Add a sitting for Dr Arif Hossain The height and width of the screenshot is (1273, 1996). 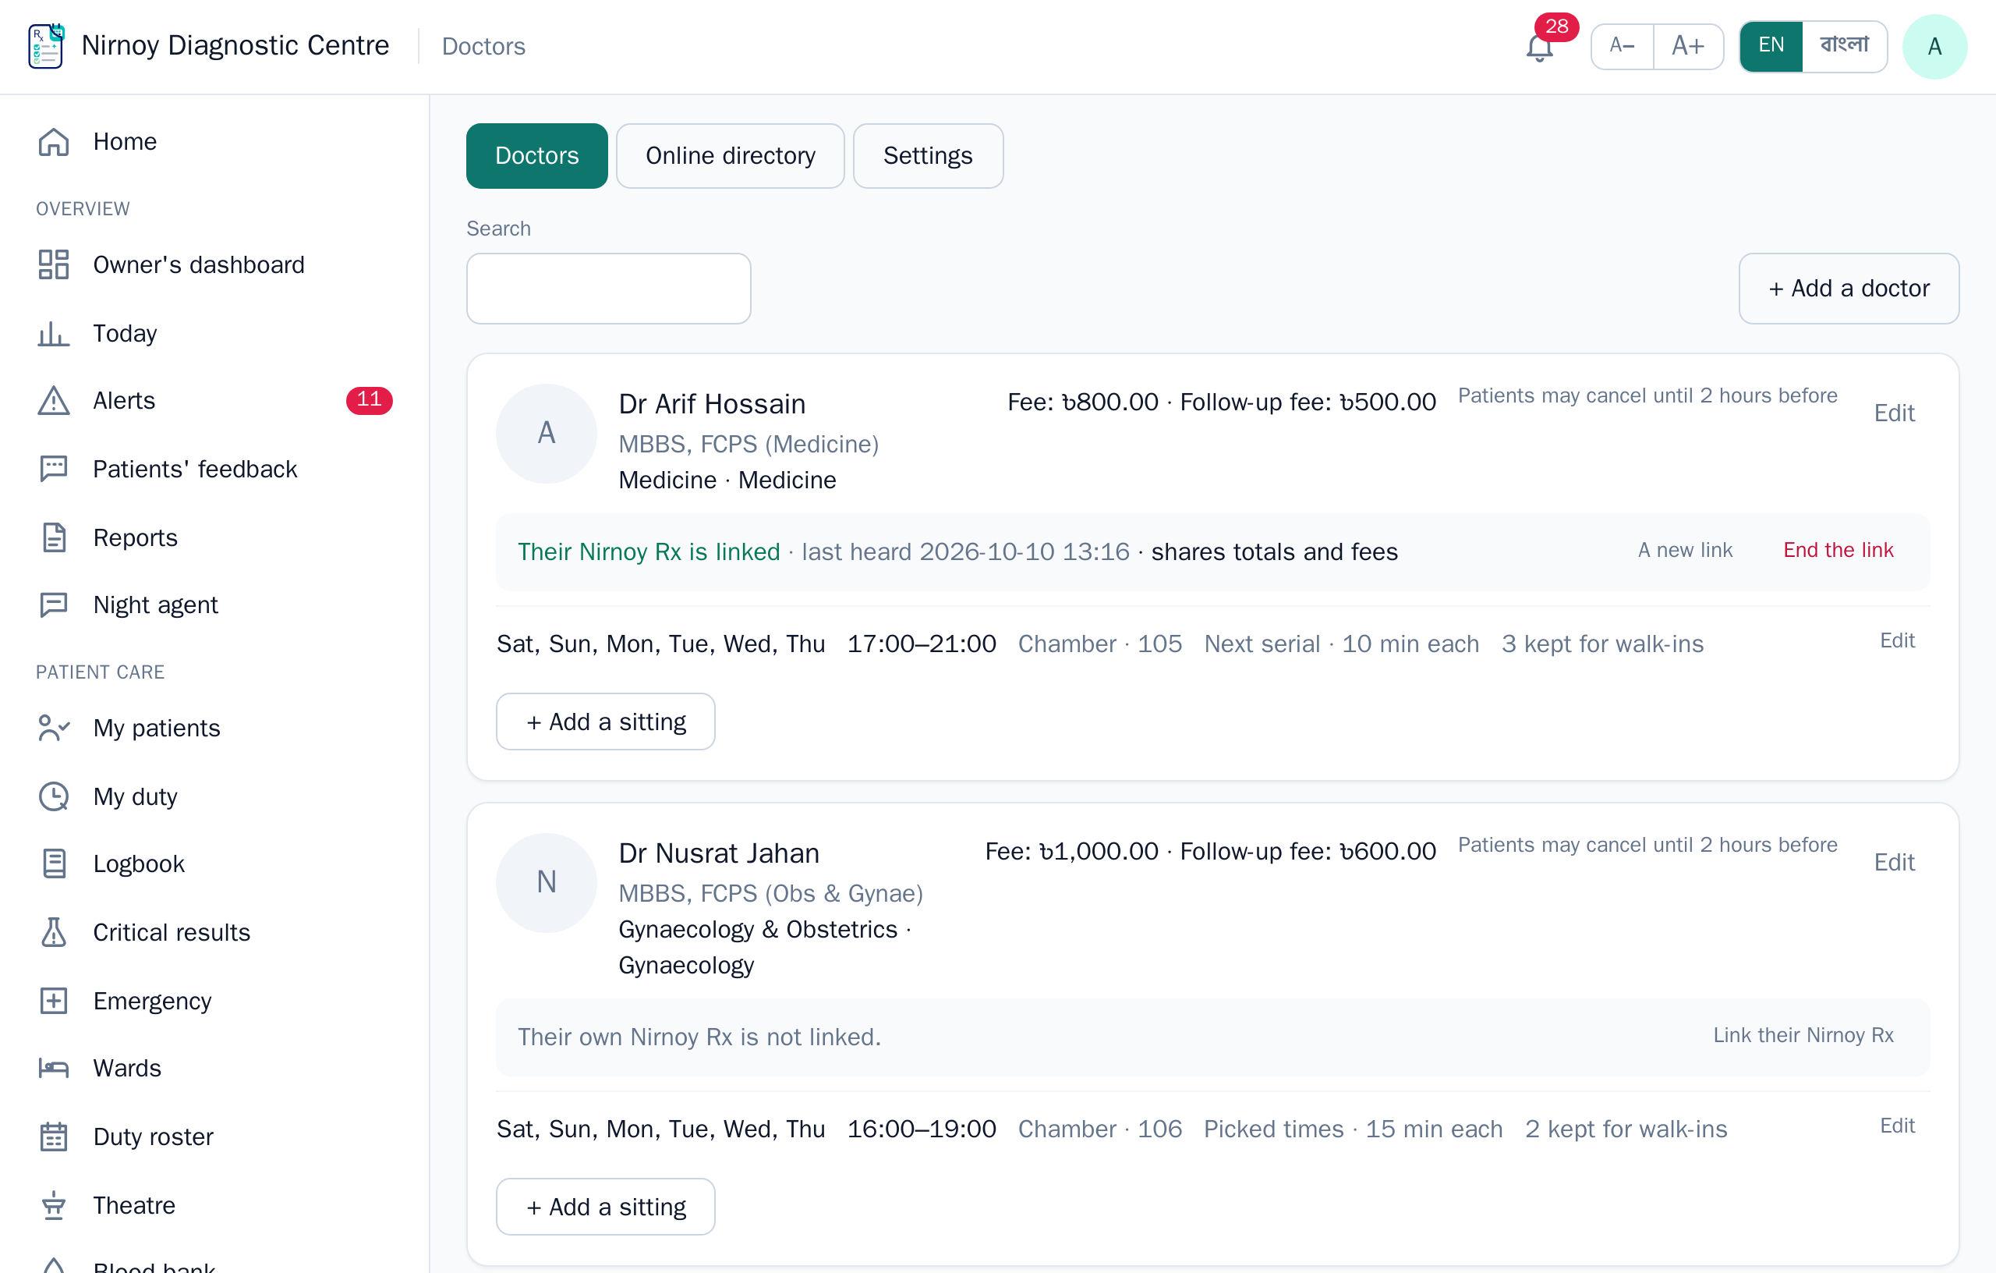click(605, 722)
